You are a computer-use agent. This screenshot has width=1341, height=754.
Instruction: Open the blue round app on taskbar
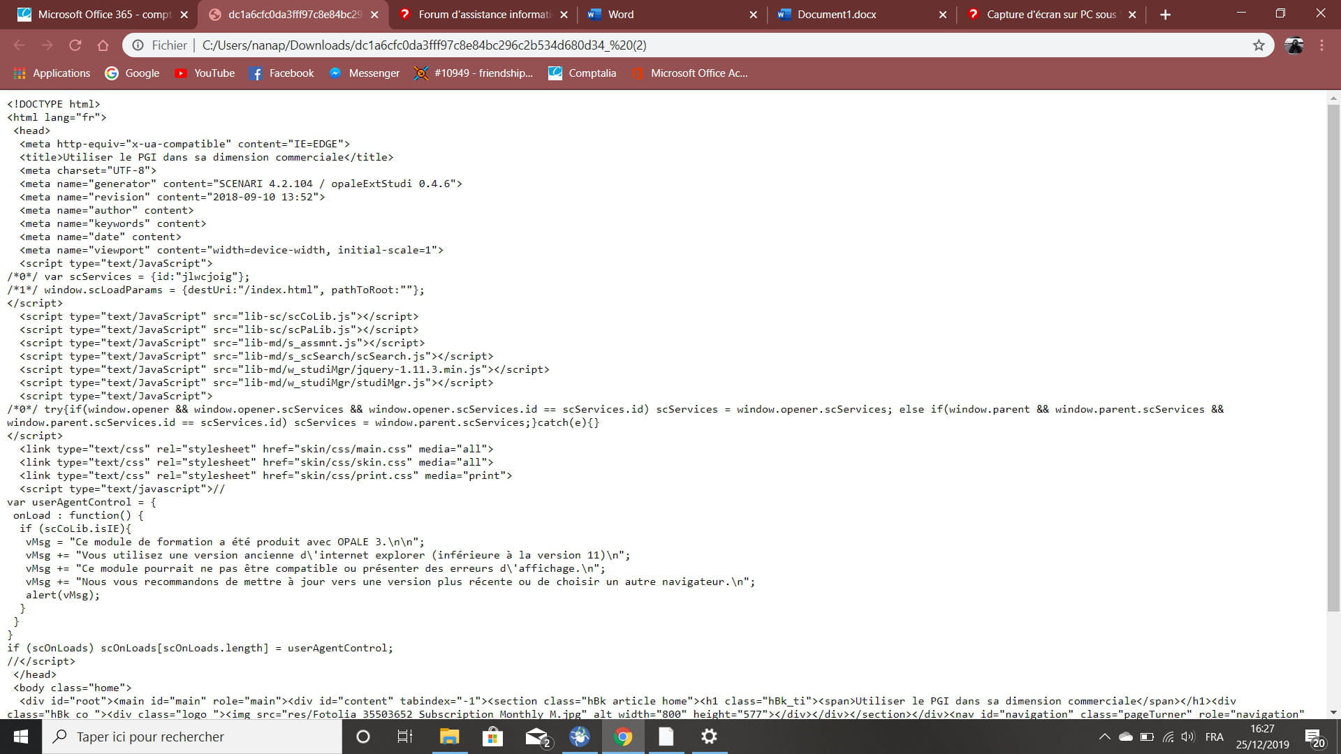(580, 737)
